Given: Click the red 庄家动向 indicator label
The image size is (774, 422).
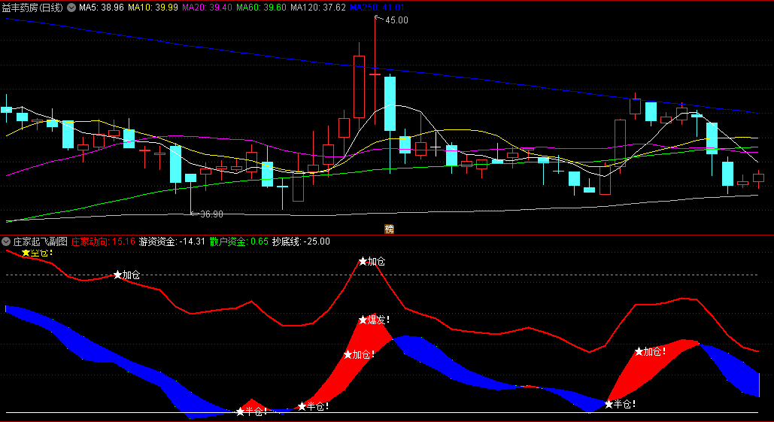Looking at the screenshot, I should click(103, 241).
